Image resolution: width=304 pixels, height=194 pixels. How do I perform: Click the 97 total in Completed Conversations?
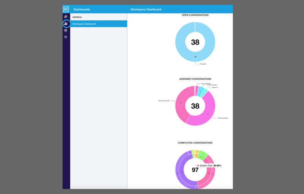click(195, 170)
